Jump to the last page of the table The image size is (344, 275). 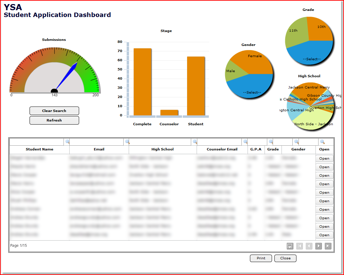point(328,246)
